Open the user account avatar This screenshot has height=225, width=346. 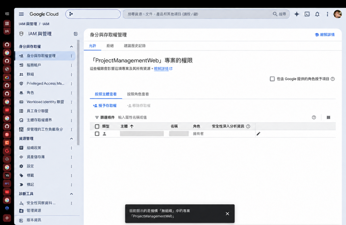338,14
